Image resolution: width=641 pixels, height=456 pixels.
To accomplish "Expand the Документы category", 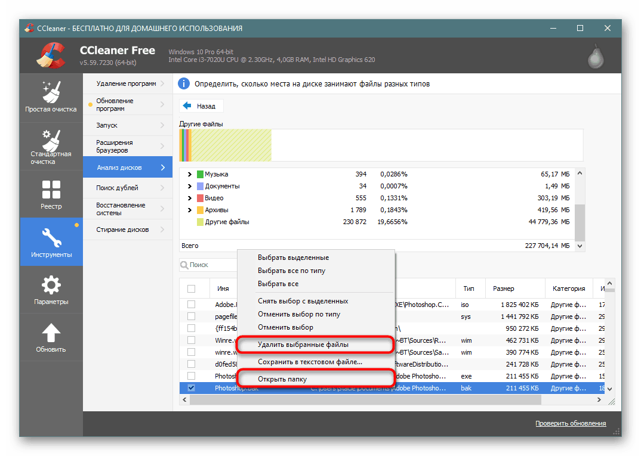I will coord(189,186).
